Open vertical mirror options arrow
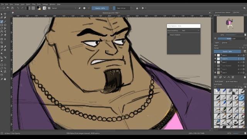 pos(146,8)
